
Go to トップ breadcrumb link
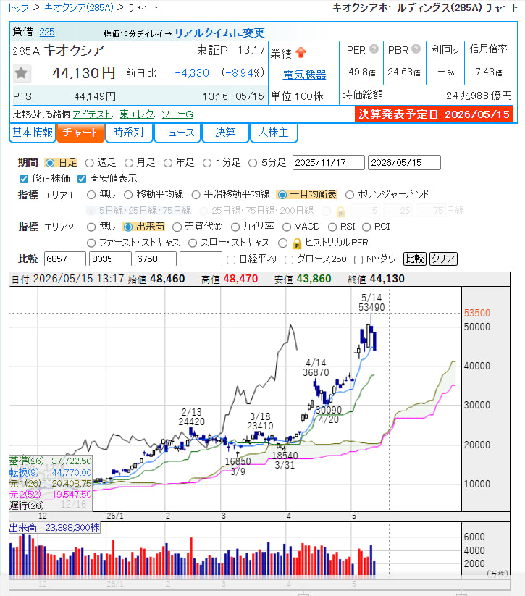[x=18, y=7]
